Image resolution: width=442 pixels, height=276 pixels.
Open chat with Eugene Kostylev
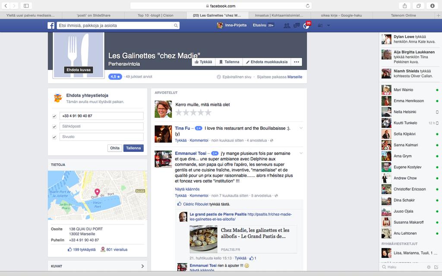tap(410, 167)
